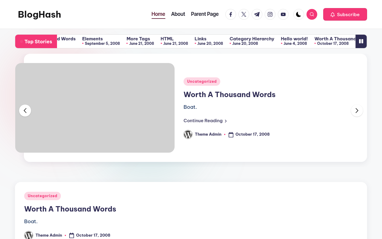Open the Facebook social link
Image resolution: width=382 pixels, height=239 pixels.
(231, 14)
